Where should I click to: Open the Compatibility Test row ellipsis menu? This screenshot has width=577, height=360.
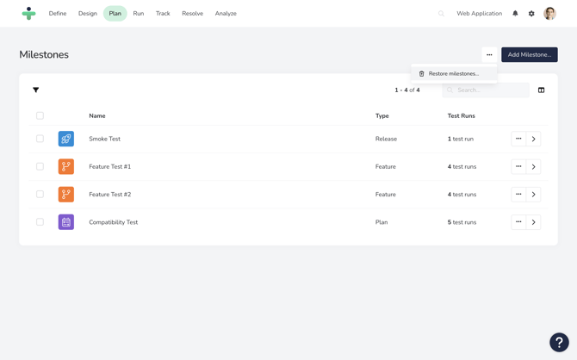point(518,222)
